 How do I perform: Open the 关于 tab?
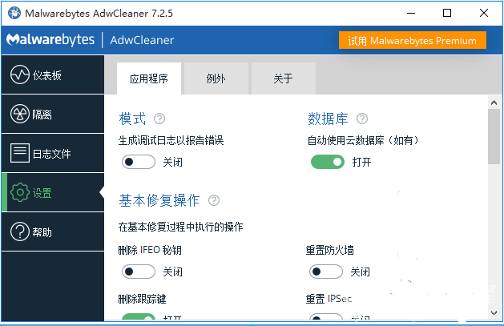click(283, 78)
